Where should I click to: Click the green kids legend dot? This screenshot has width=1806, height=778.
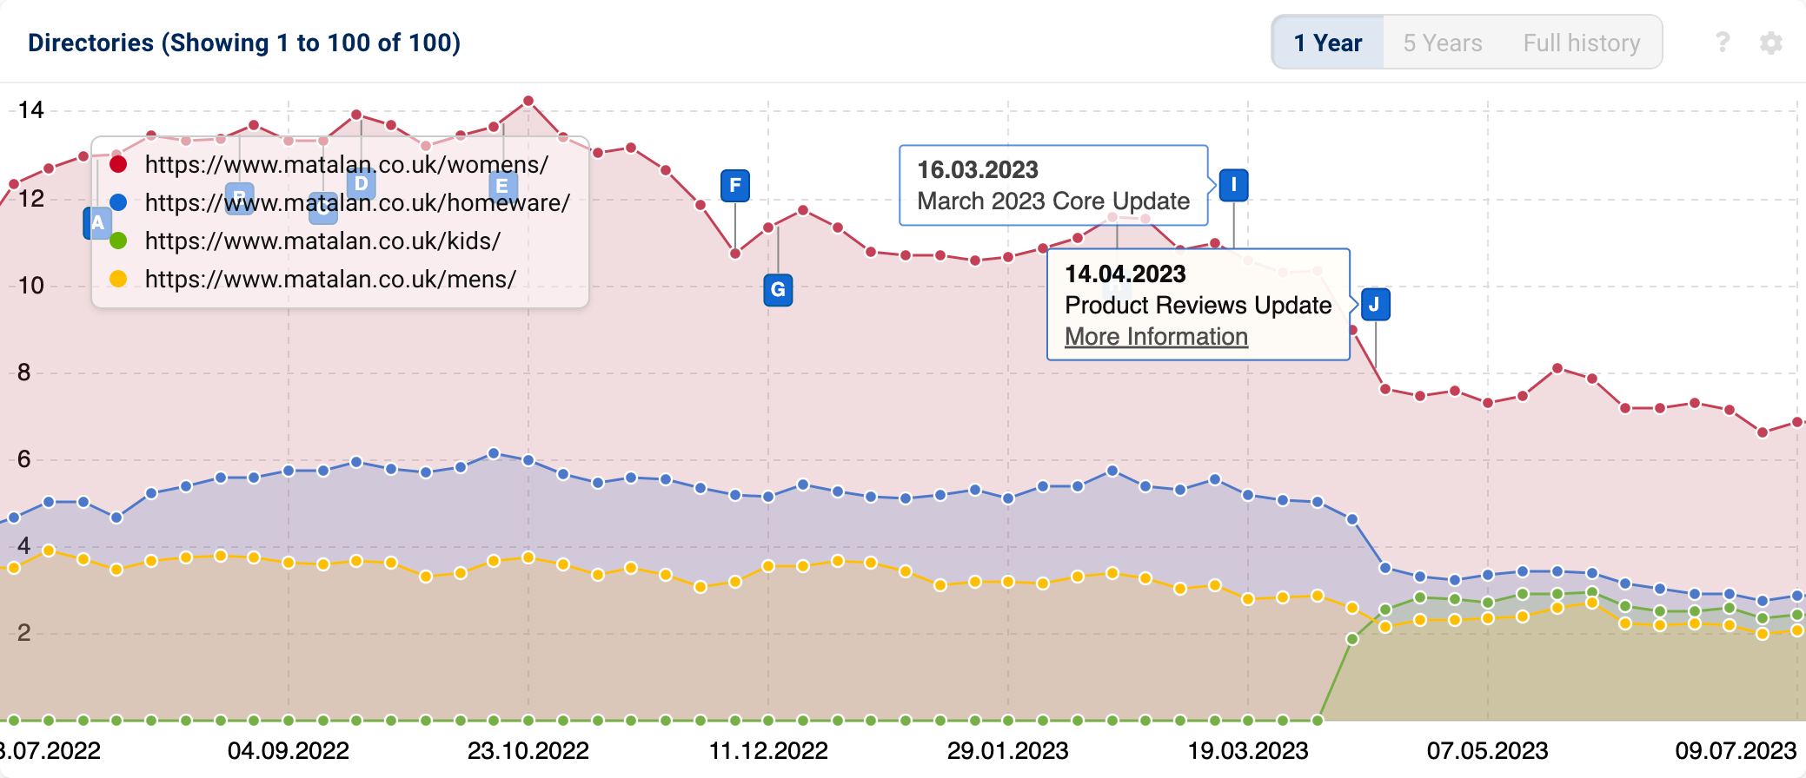click(118, 241)
